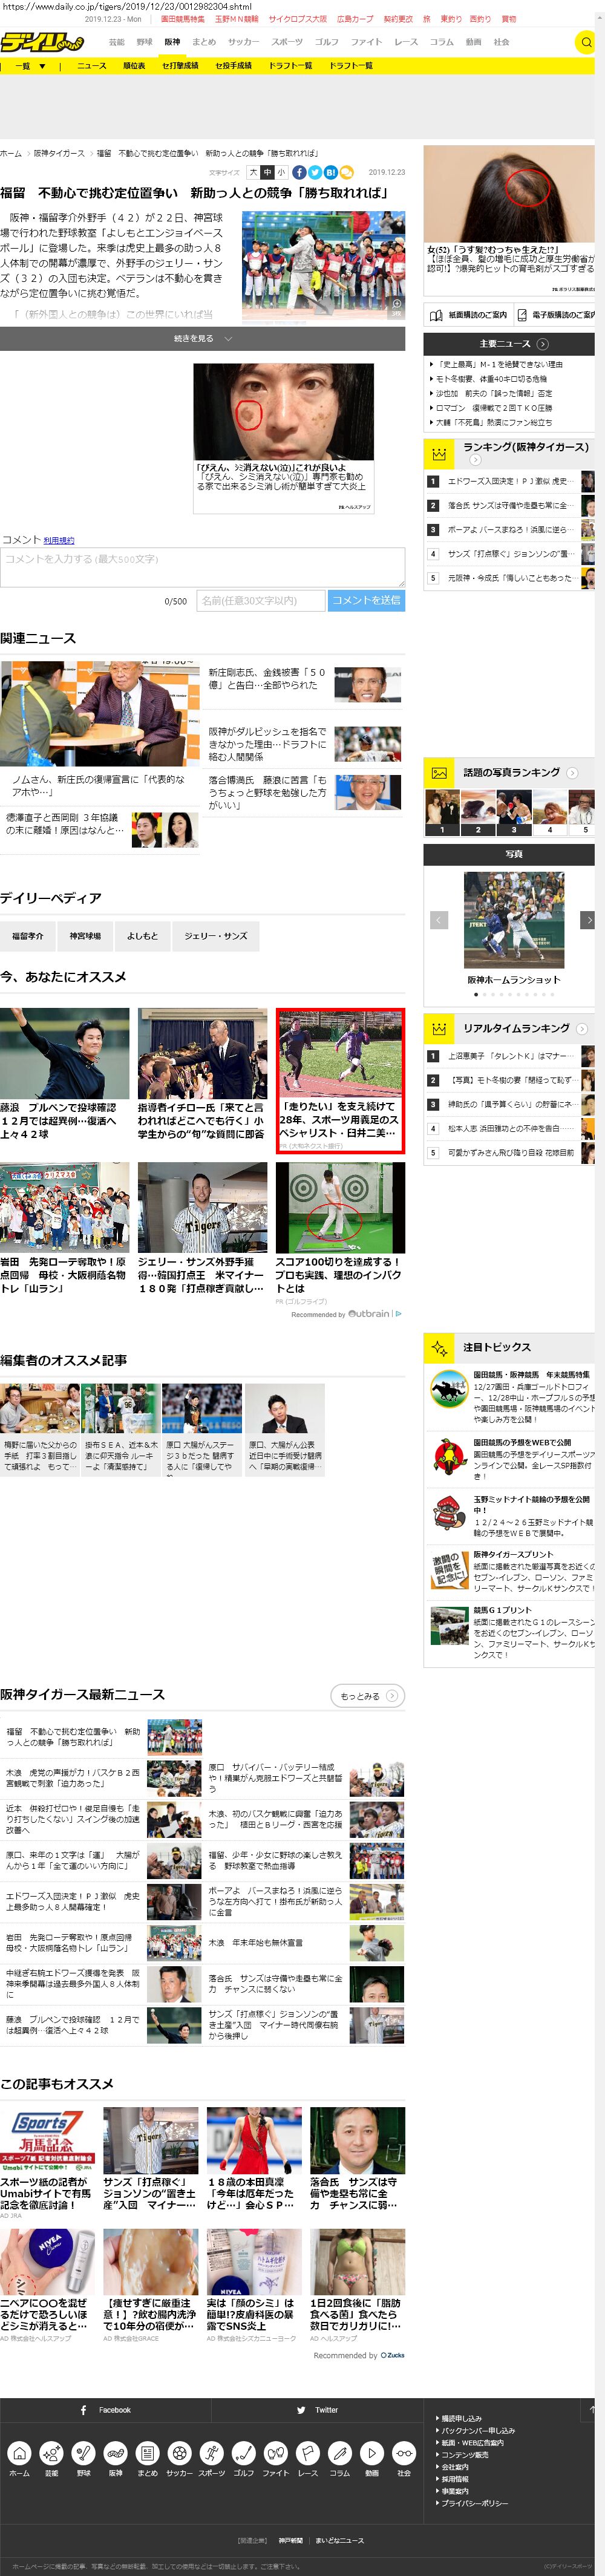Screen dimensions: 605x2576
Task: Select 順位表 in the yellow submenu
Action: point(133,66)
